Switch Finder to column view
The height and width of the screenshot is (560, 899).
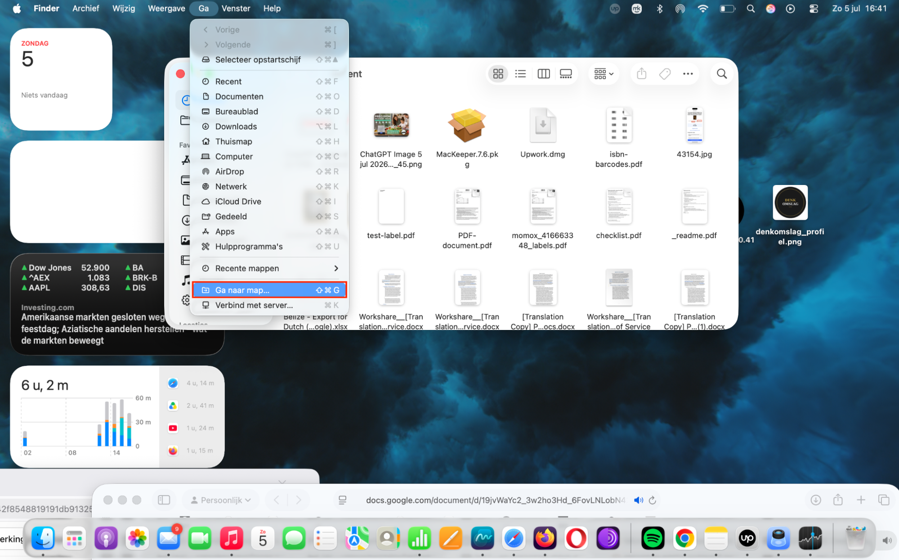pos(543,74)
